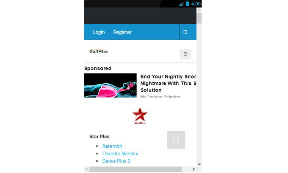
Task: Open the End Your Nightly Snoring headline
Action: pos(168,83)
